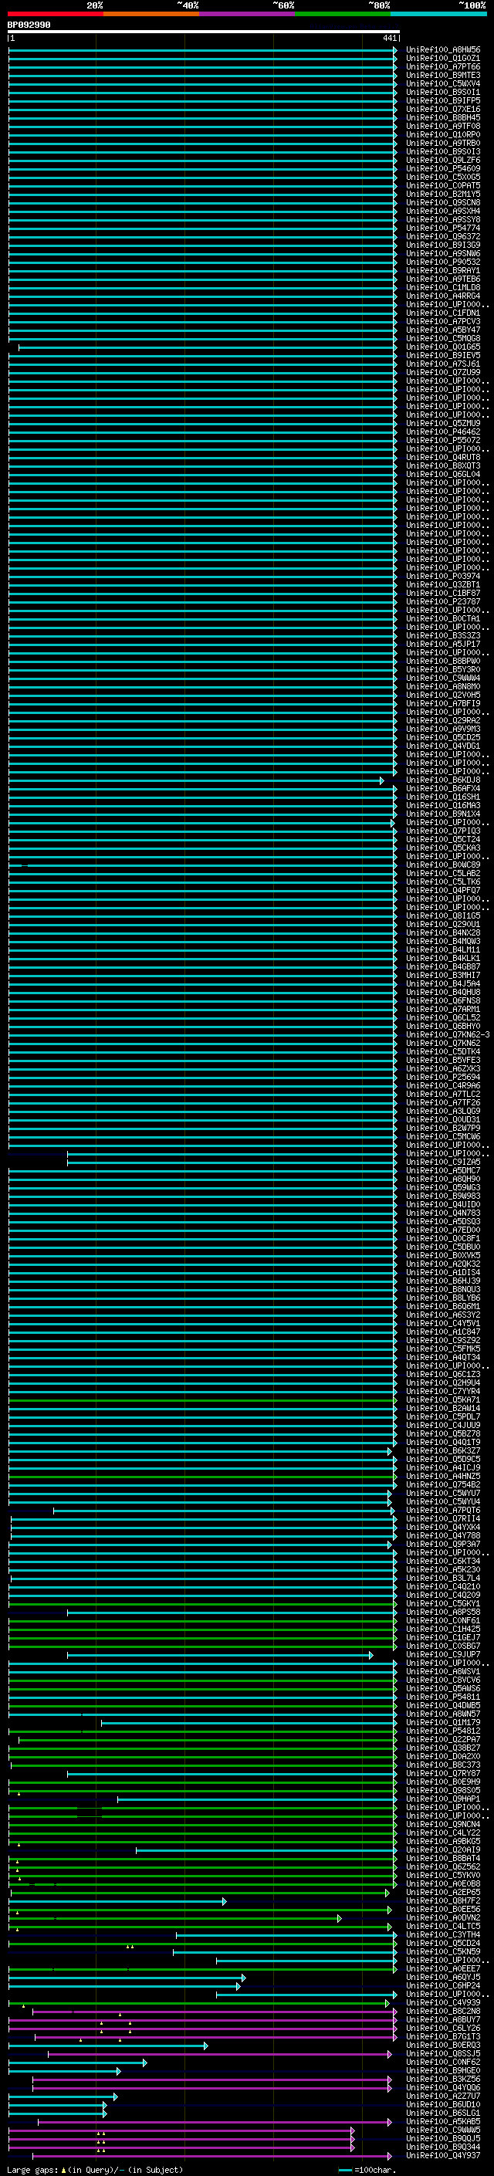Screen dimensions: 494x2176
Task: Select hit label UniRef100_P54811
Action: [443, 1697]
